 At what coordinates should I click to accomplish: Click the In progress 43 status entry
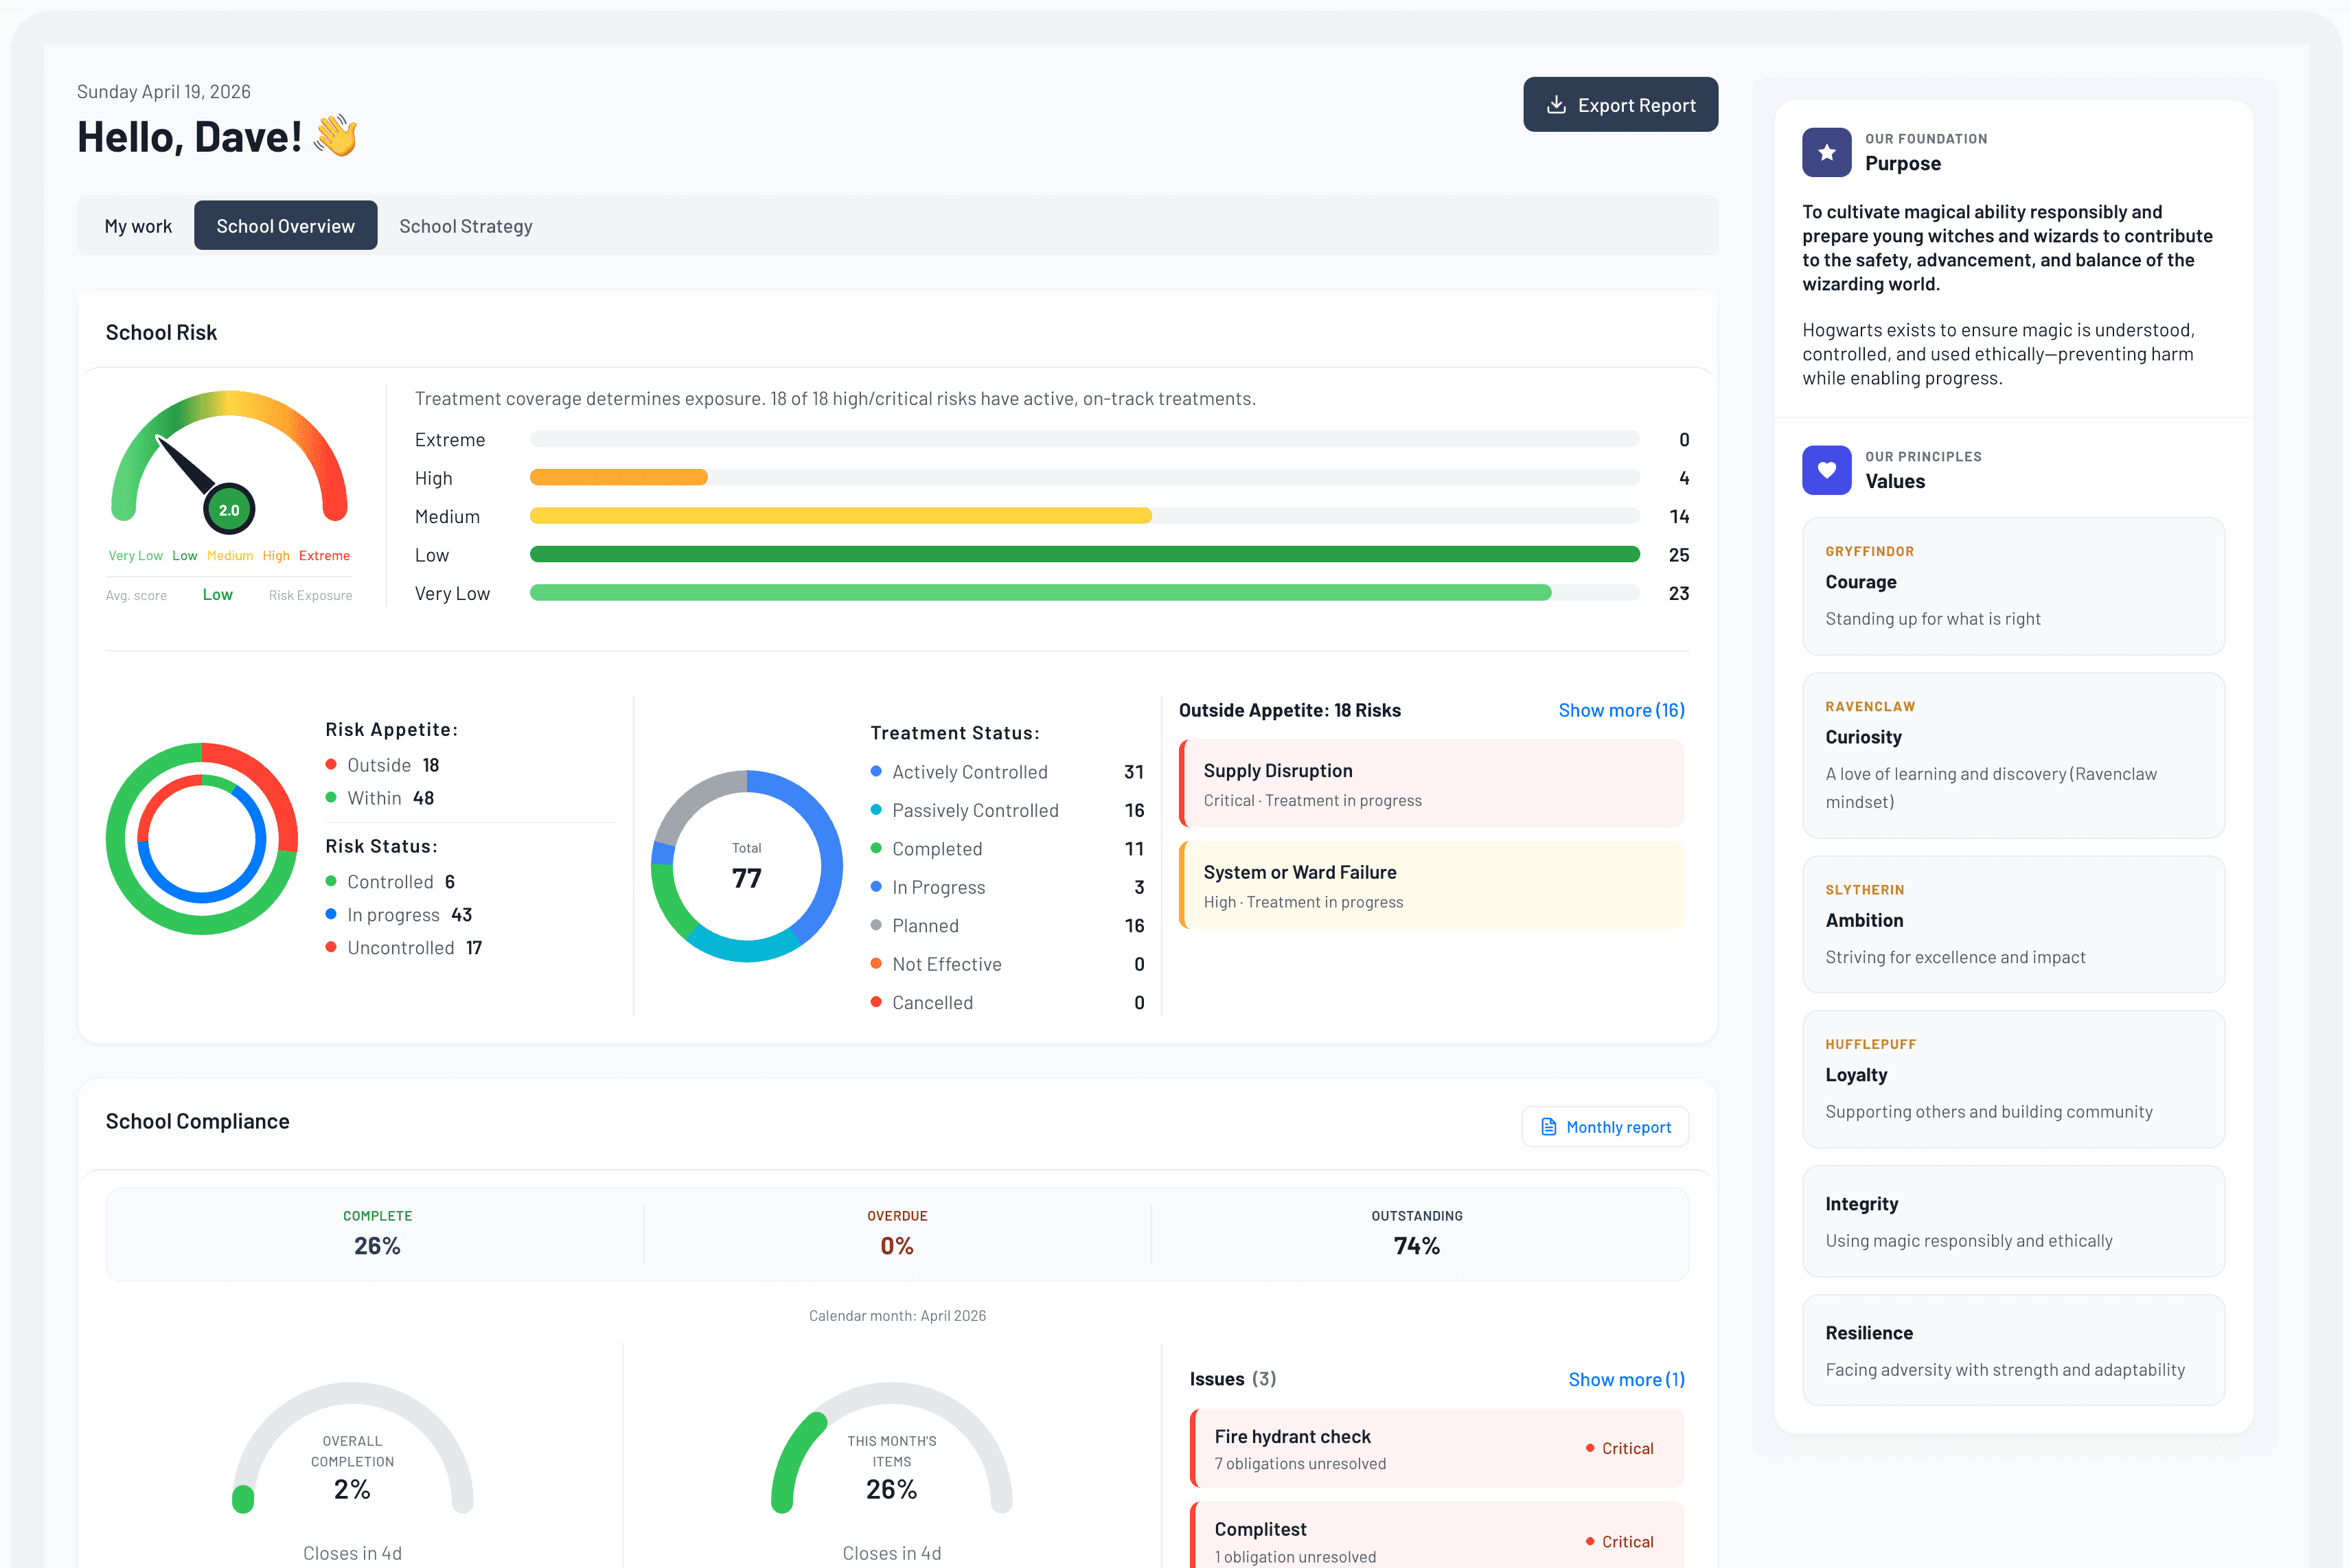(x=399, y=915)
